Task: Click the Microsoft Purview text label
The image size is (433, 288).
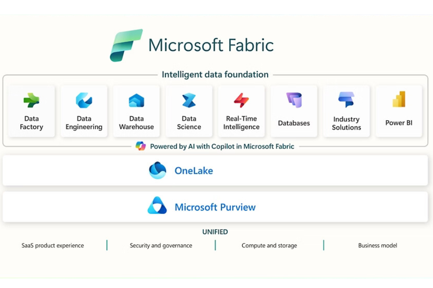Action: tap(215, 207)
